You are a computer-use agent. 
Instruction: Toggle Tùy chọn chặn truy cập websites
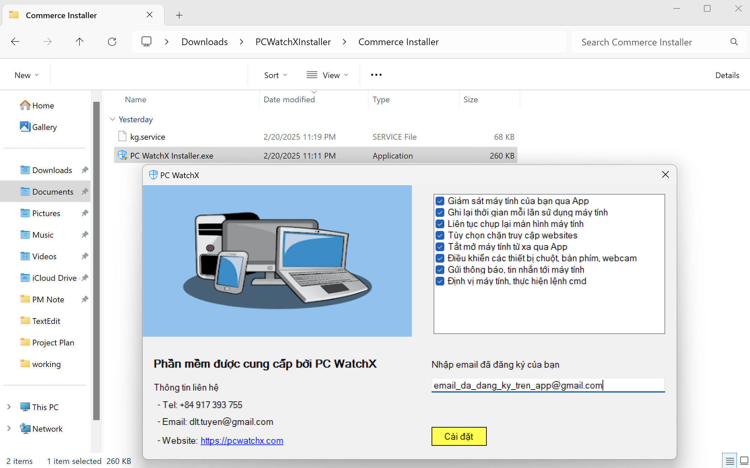tap(440, 235)
